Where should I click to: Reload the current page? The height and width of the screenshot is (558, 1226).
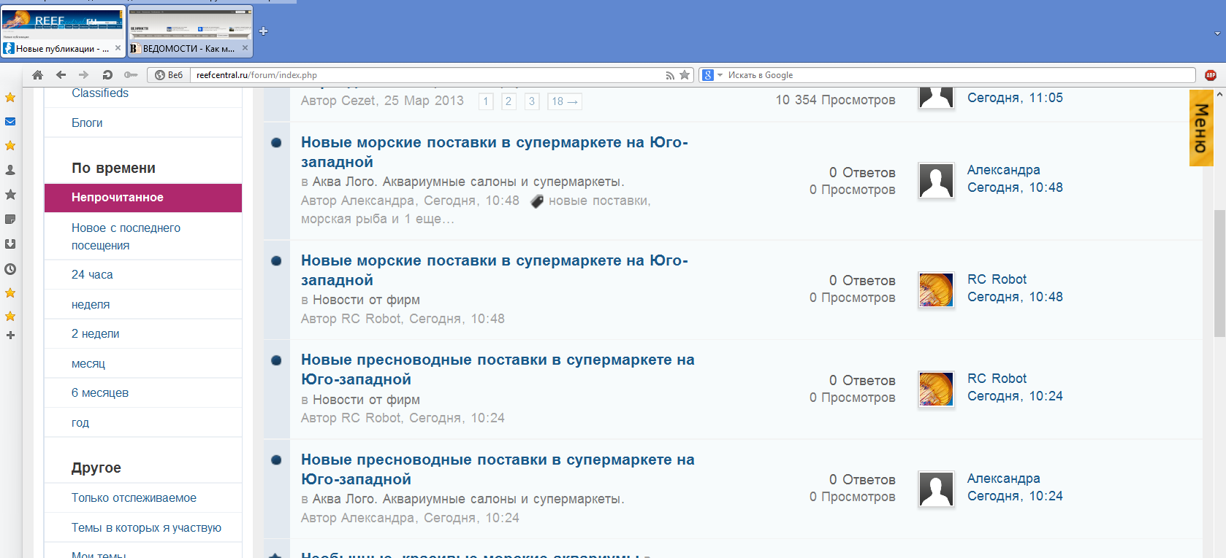pos(107,75)
